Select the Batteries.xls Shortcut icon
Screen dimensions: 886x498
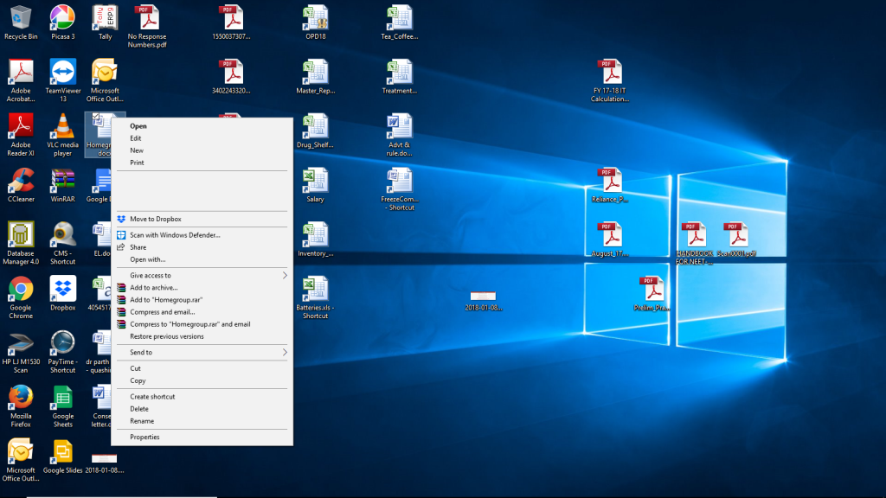315,297
